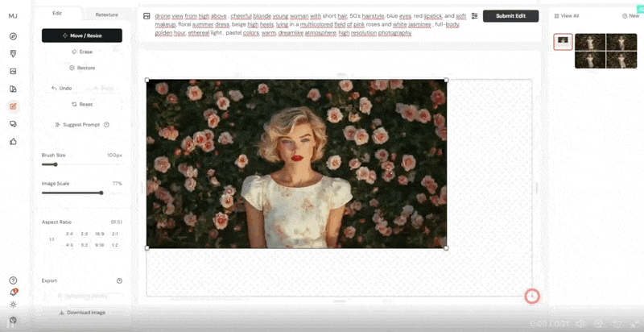Select the Move / Resize tool
This screenshot has width=644, height=332.
tap(82, 35)
